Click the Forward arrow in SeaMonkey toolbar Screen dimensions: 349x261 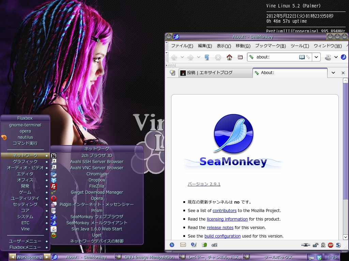(191, 57)
